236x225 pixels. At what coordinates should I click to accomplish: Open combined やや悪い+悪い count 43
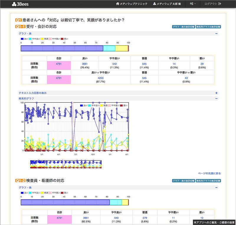pos(186,78)
